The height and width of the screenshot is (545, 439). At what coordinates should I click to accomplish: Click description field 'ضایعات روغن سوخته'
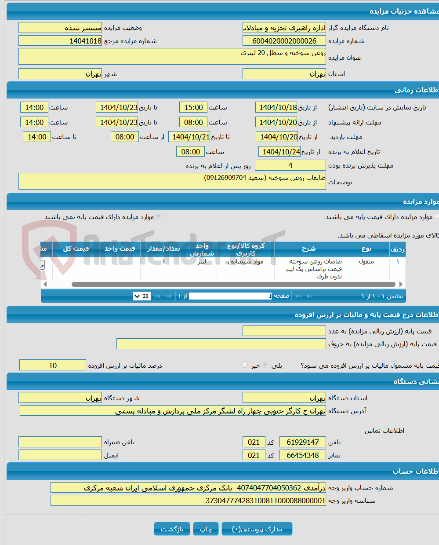pos(172,181)
